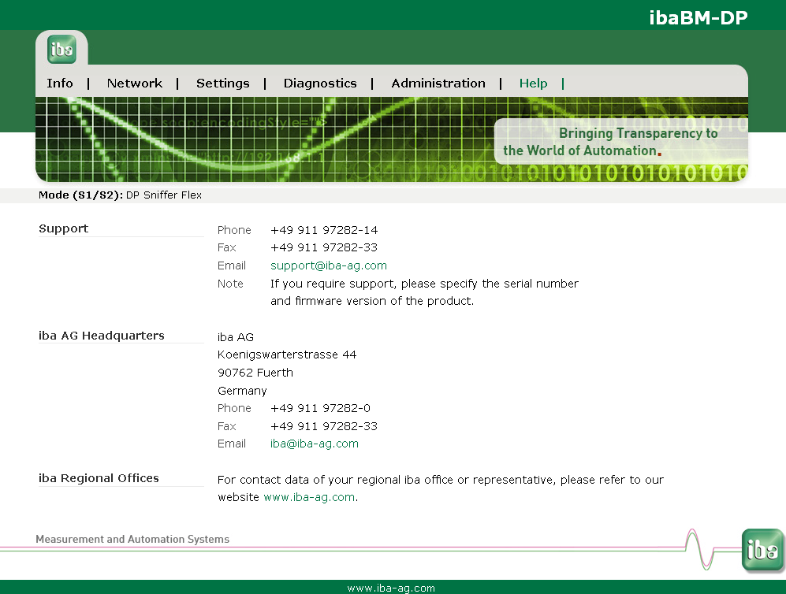Click the iba AG Headquarters heading
The height and width of the screenshot is (594, 786).
pos(101,336)
